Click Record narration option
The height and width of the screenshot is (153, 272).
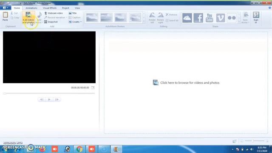tap(54, 17)
